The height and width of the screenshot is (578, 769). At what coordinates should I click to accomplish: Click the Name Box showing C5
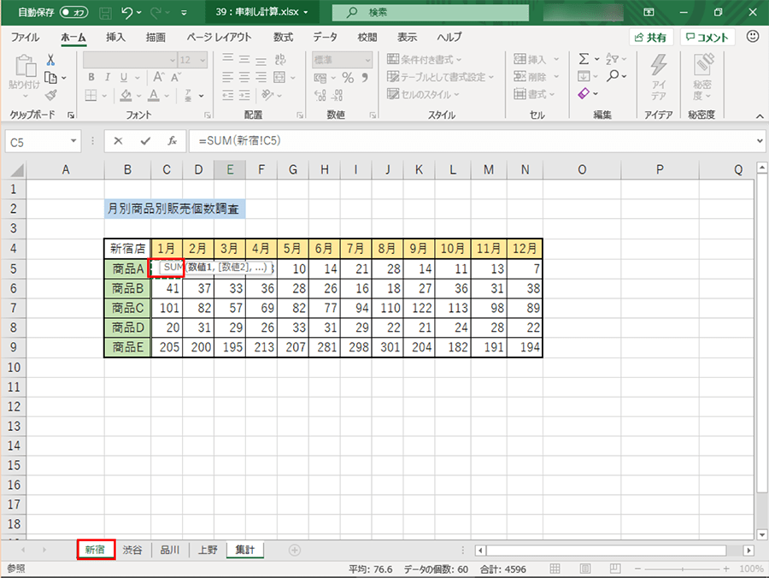(42, 142)
